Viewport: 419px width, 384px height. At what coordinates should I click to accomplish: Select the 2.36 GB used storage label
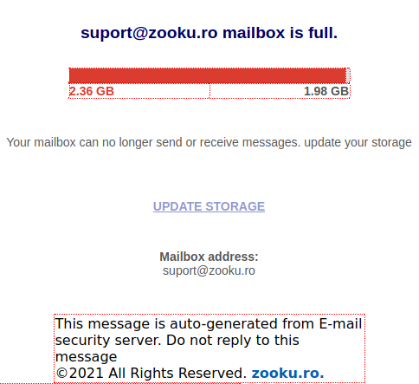point(92,91)
